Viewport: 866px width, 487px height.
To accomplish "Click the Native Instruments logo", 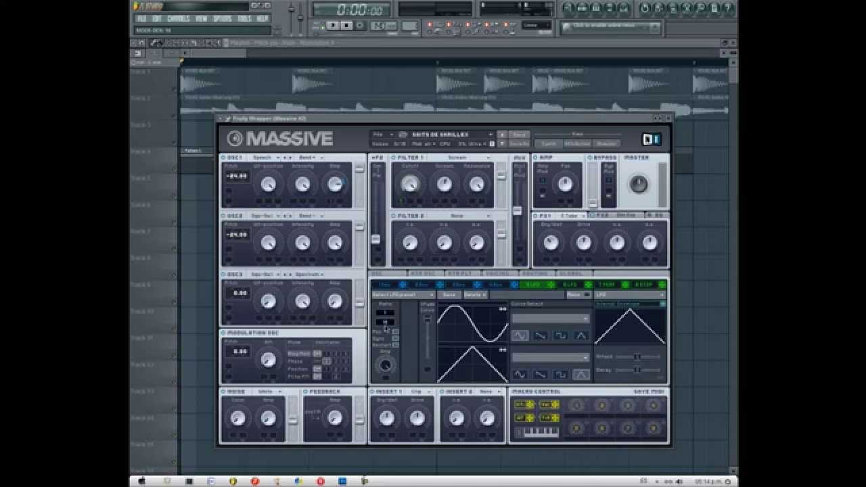I will [x=651, y=139].
